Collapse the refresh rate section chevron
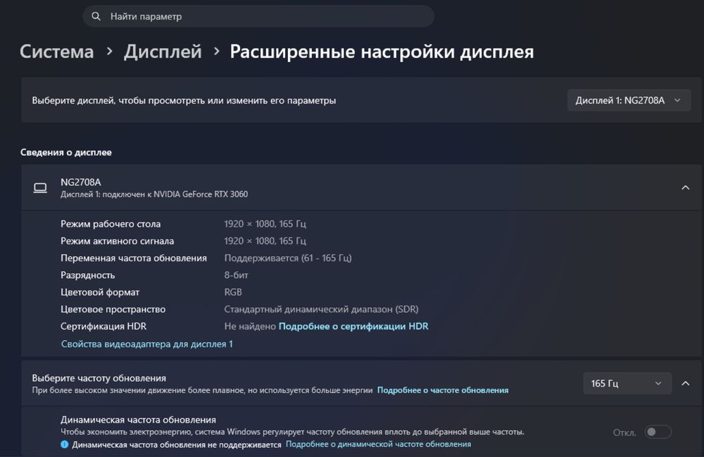This screenshot has width=704, height=457. point(686,383)
